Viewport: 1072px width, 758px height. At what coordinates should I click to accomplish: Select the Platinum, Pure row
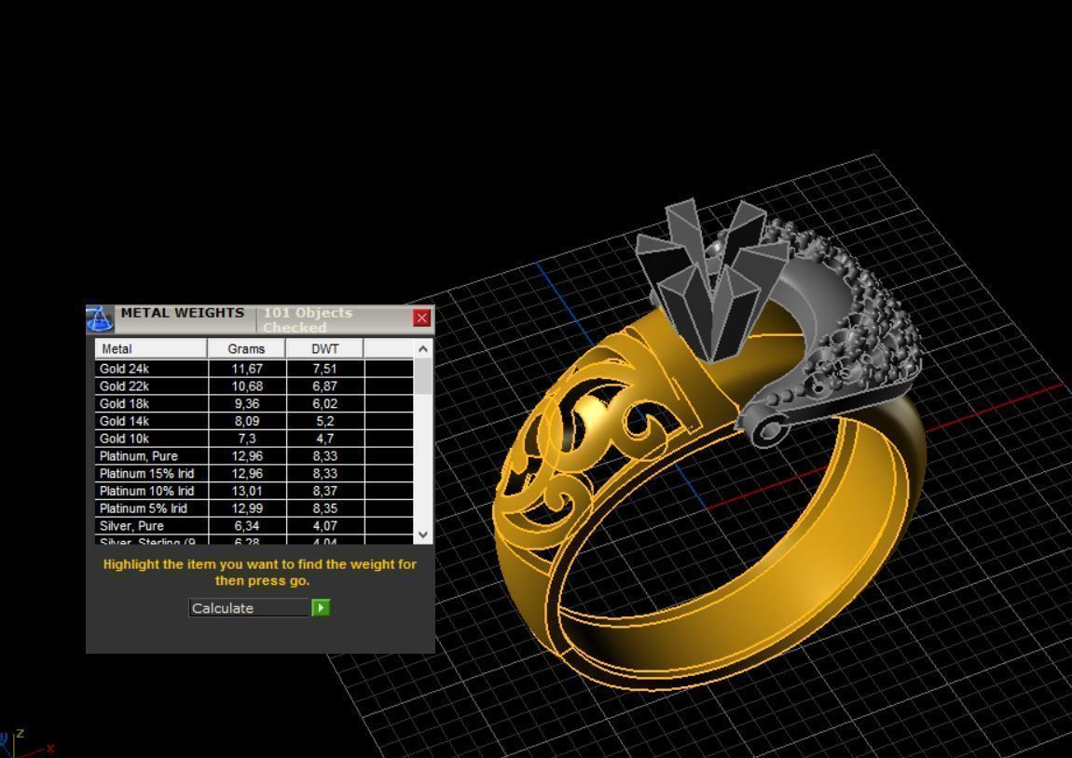(254, 456)
